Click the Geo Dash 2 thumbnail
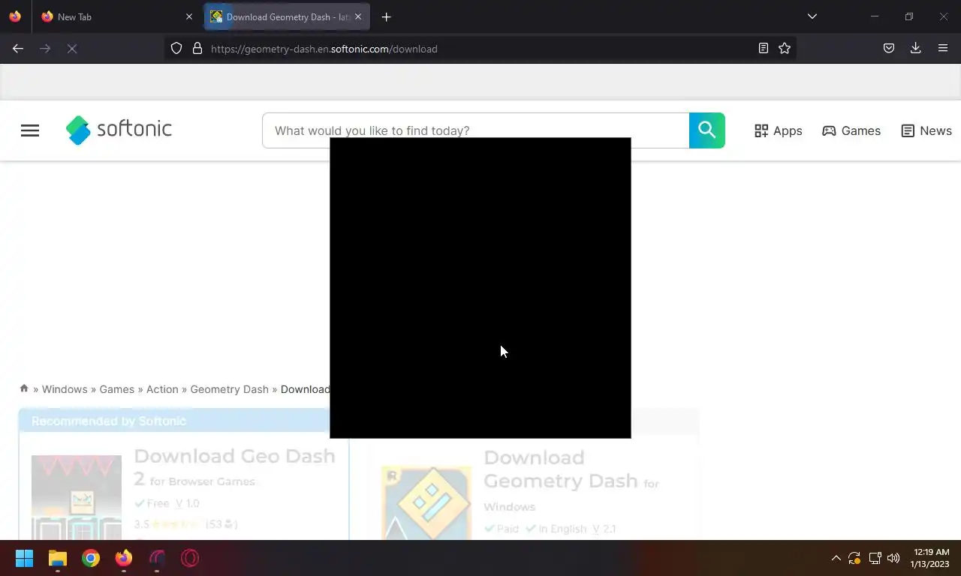961x576 pixels. coord(77,497)
